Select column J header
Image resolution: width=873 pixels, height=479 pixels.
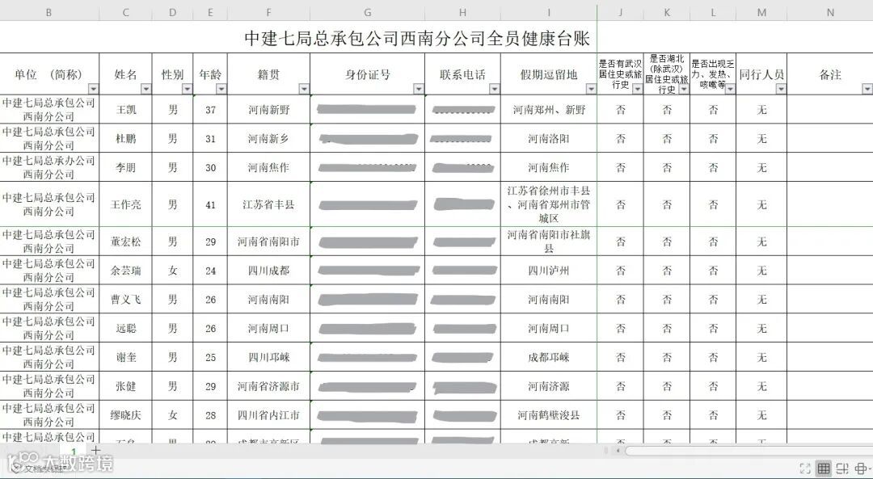(621, 12)
